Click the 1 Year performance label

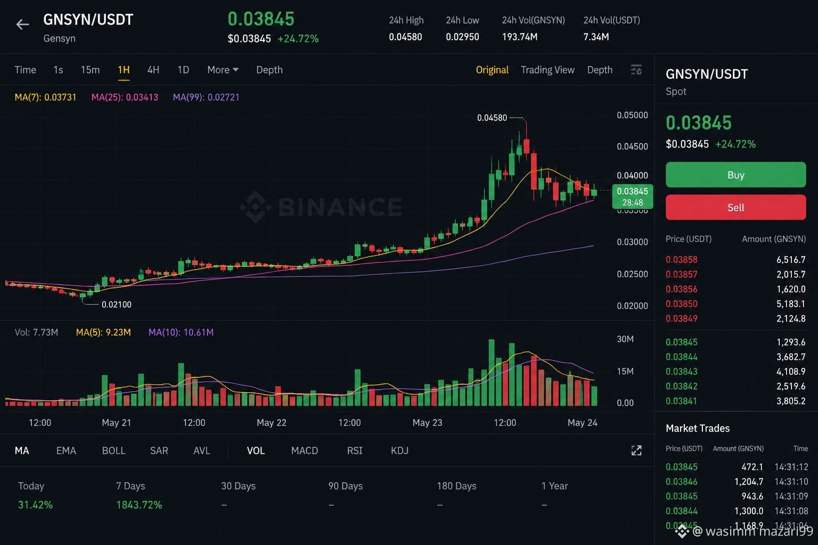coord(554,486)
